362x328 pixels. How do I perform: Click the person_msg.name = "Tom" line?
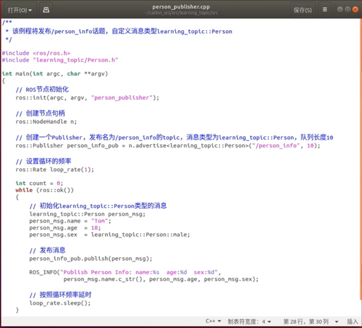70,221
